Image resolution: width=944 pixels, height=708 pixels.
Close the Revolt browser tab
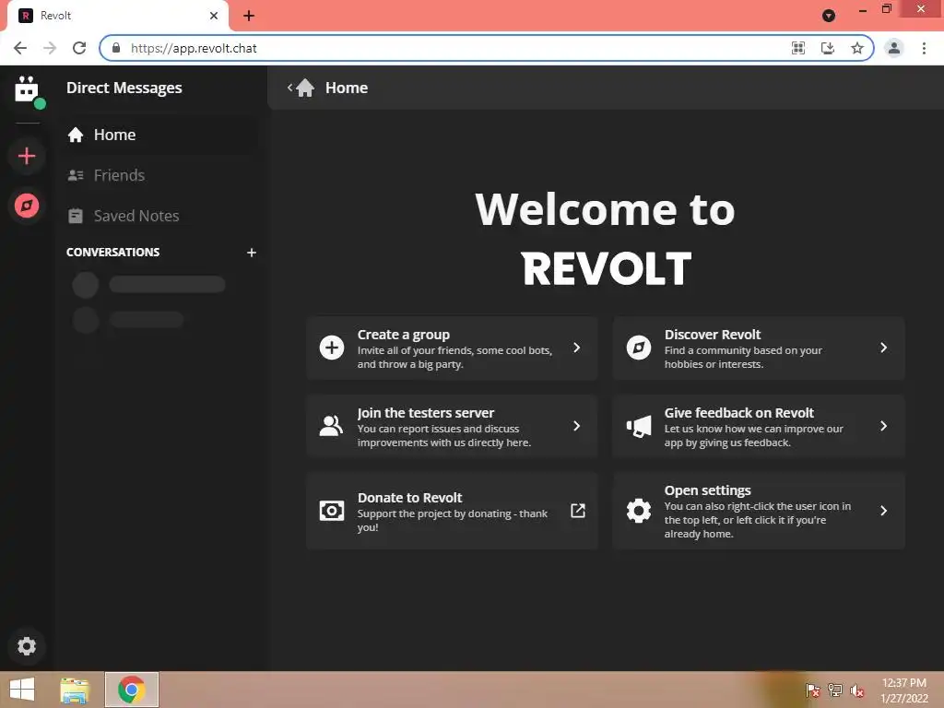214,16
